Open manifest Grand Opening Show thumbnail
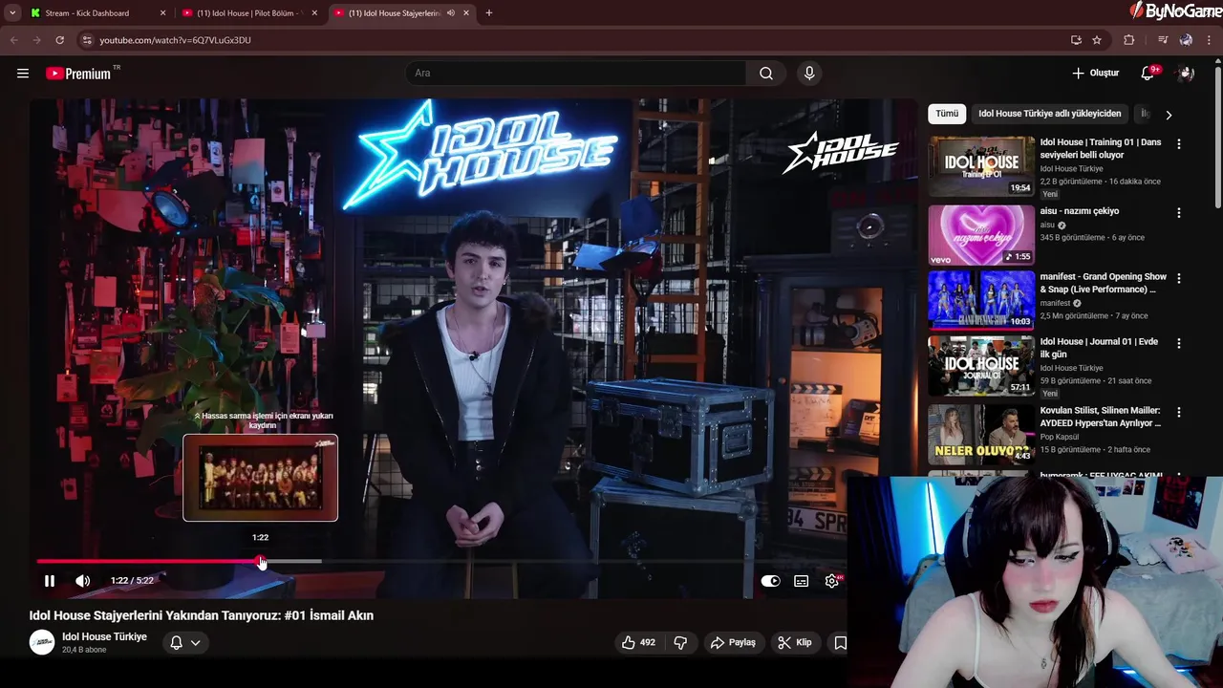Viewport: 1223px width, 688px height. coord(981,300)
